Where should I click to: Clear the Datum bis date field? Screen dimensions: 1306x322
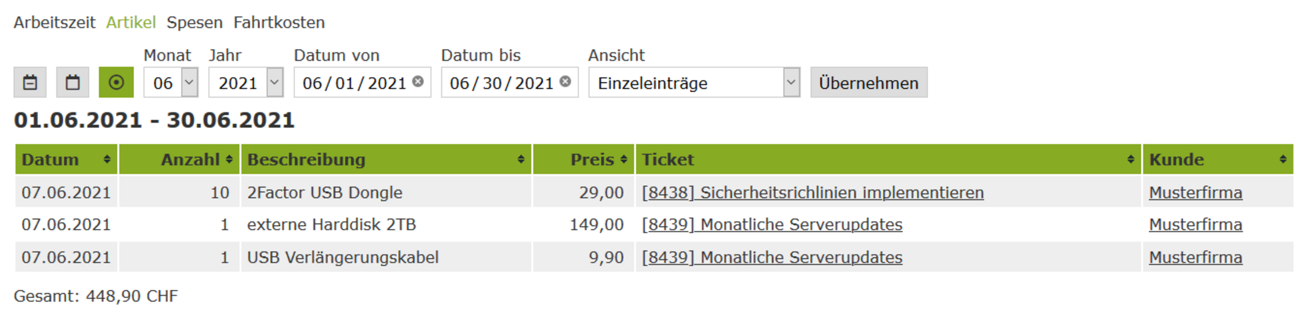tap(565, 81)
